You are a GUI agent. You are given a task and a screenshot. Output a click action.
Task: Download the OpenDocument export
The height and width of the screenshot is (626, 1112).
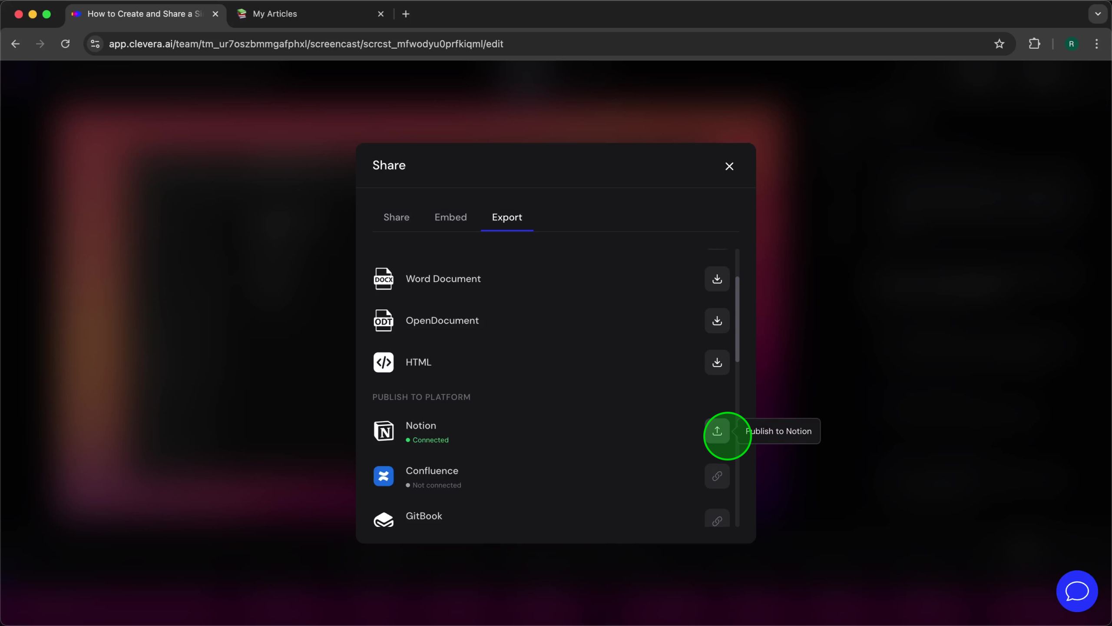tap(717, 321)
